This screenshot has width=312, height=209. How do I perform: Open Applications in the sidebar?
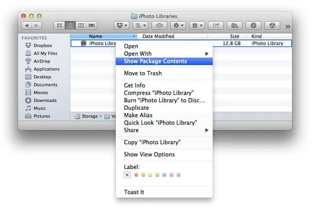[x=42, y=69]
